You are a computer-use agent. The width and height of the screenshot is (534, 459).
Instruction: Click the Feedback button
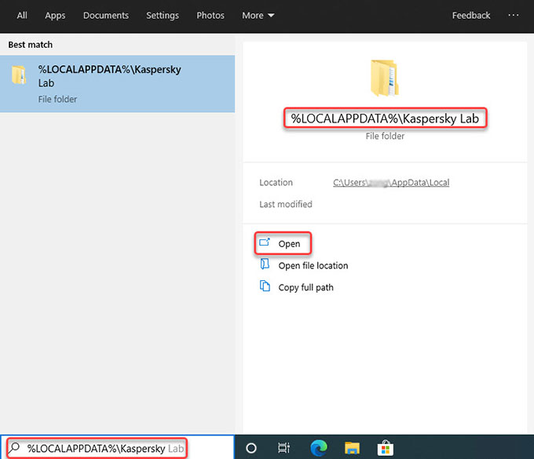471,16
